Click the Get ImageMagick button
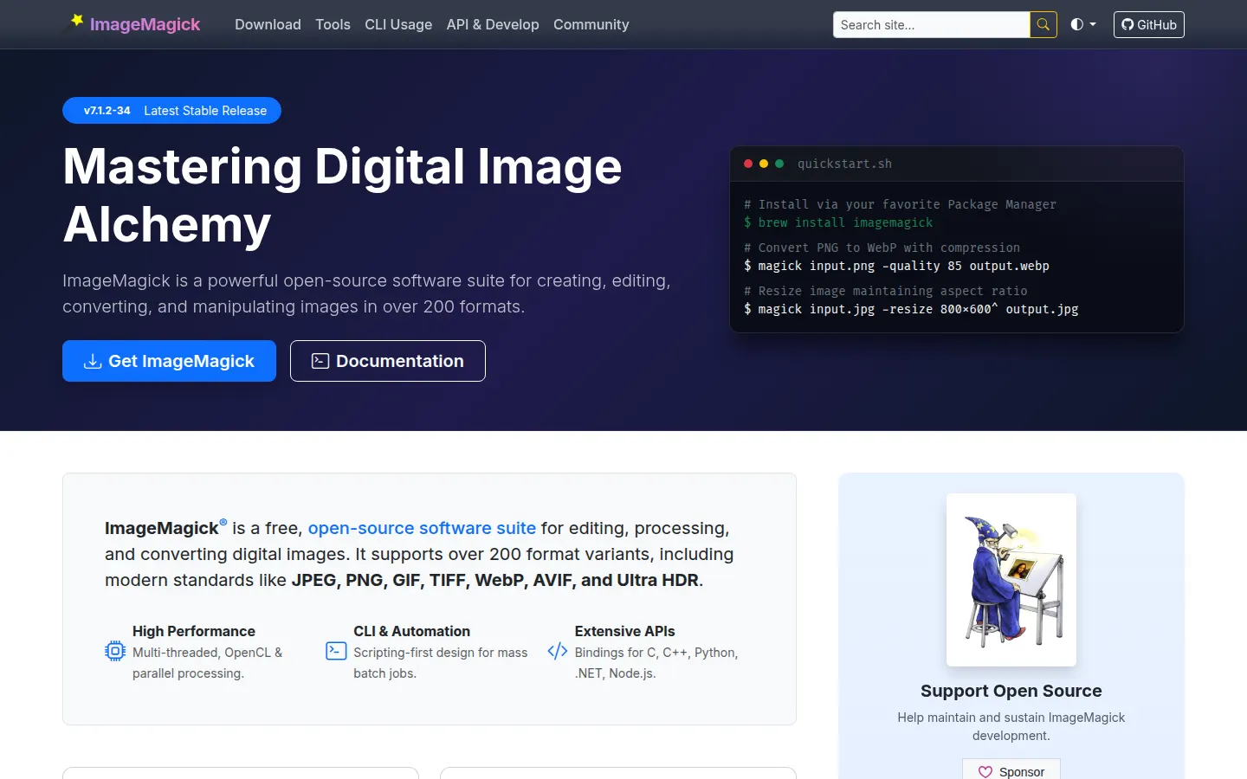 pyautogui.click(x=169, y=361)
